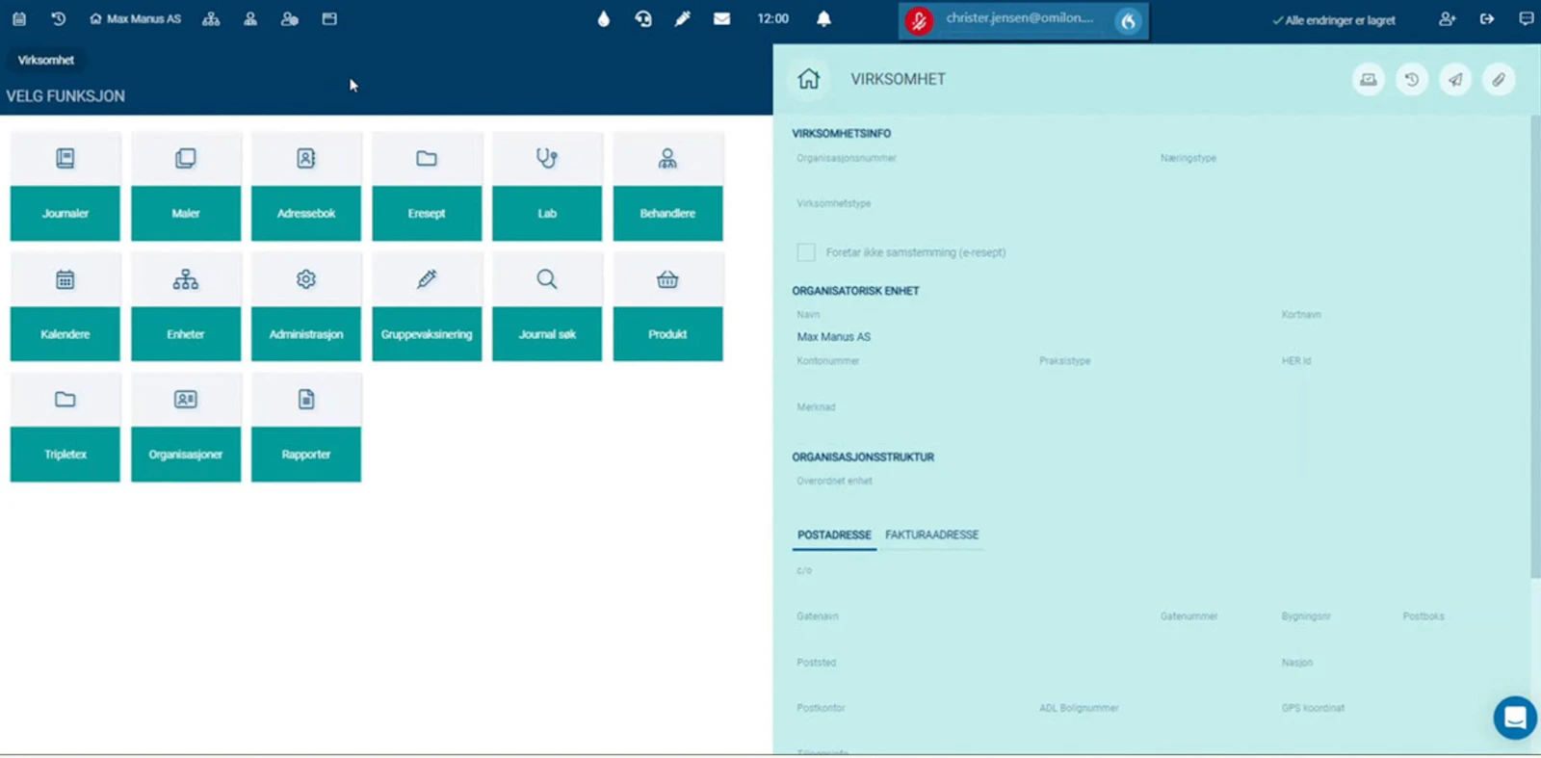
Task: Click the Virksomhet panel vertical scrollbar
Action: (1535, 347)
